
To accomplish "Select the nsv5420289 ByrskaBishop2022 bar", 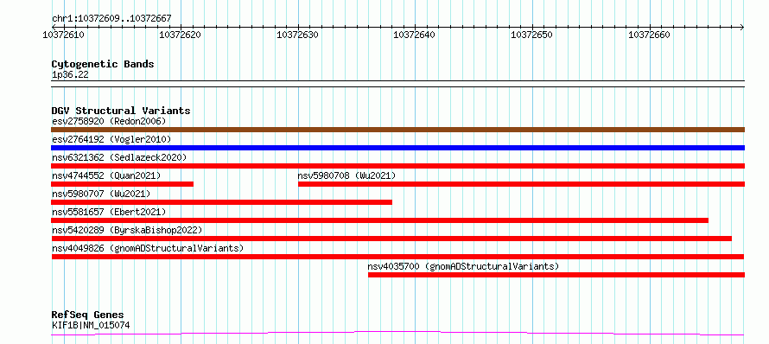I will click(391, 239).
